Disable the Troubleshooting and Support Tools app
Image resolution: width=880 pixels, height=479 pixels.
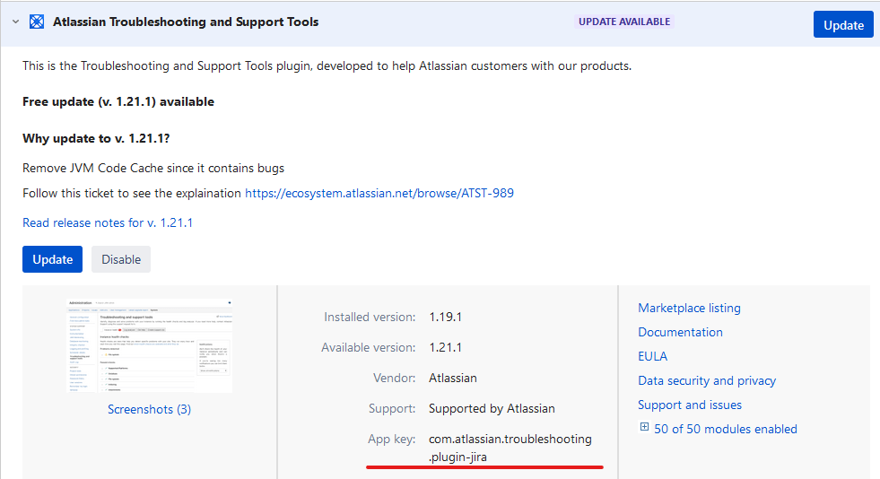click(x=121, y=259)
